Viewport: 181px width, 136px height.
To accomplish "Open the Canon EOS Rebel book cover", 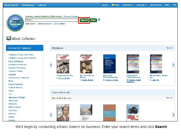I will [133, 113].
